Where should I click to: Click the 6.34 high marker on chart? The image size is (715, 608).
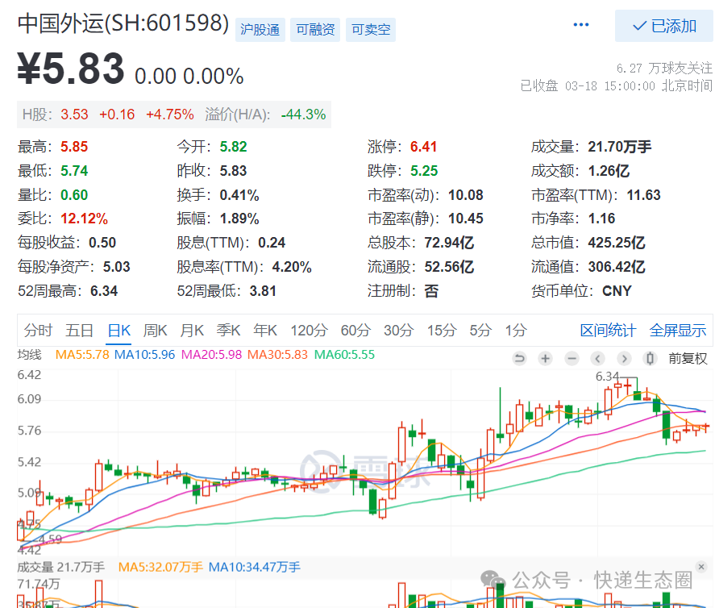[607, 377]
